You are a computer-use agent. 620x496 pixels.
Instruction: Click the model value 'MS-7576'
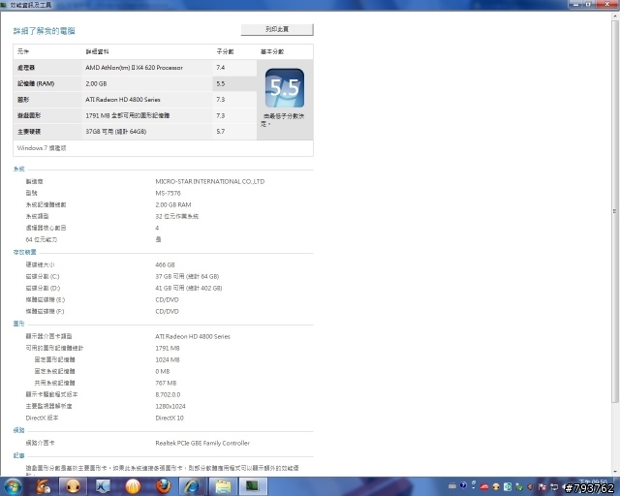168,193
